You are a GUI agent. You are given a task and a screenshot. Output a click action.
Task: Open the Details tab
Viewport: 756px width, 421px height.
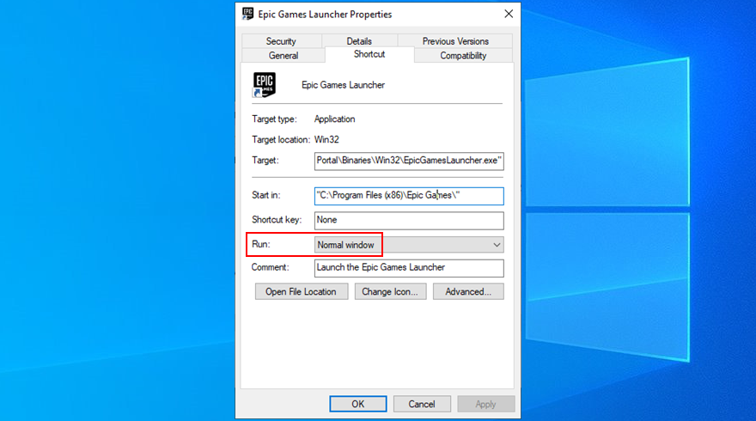[x=359, y=40]
